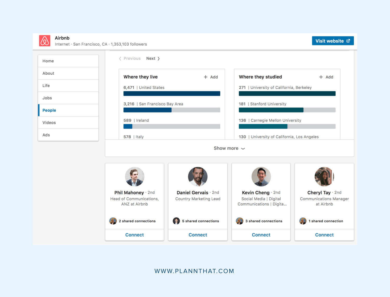390x297 pixels.
Task: Go to the Previous insights page
Action: click(x=130, y=59)
